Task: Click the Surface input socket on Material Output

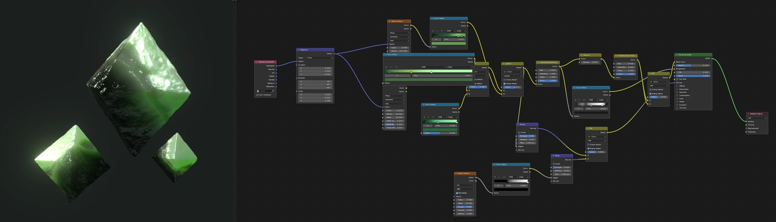Action: tap(746, 122)
